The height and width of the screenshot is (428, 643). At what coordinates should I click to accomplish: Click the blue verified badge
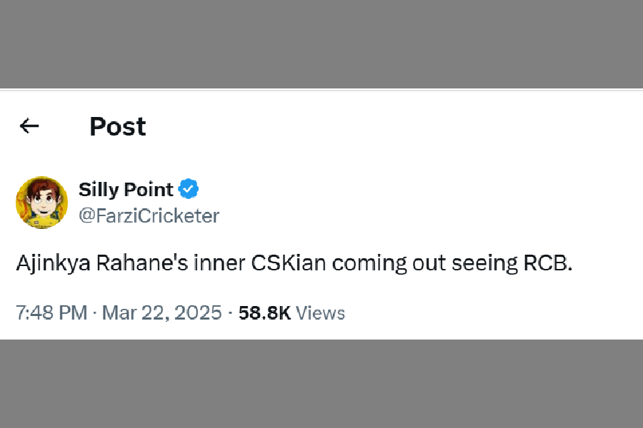[189, 189]
